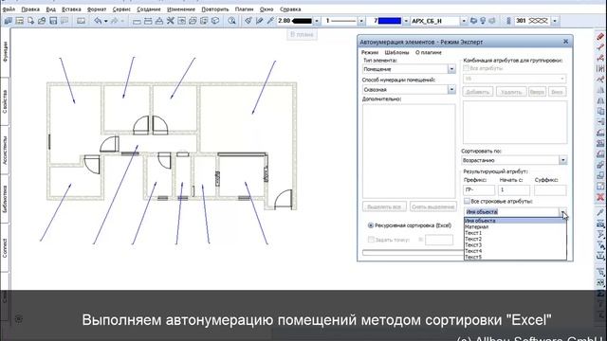Click the magnifier zoom icon in toolbar
Screen dimensions: 607x341
click(231, 21)
